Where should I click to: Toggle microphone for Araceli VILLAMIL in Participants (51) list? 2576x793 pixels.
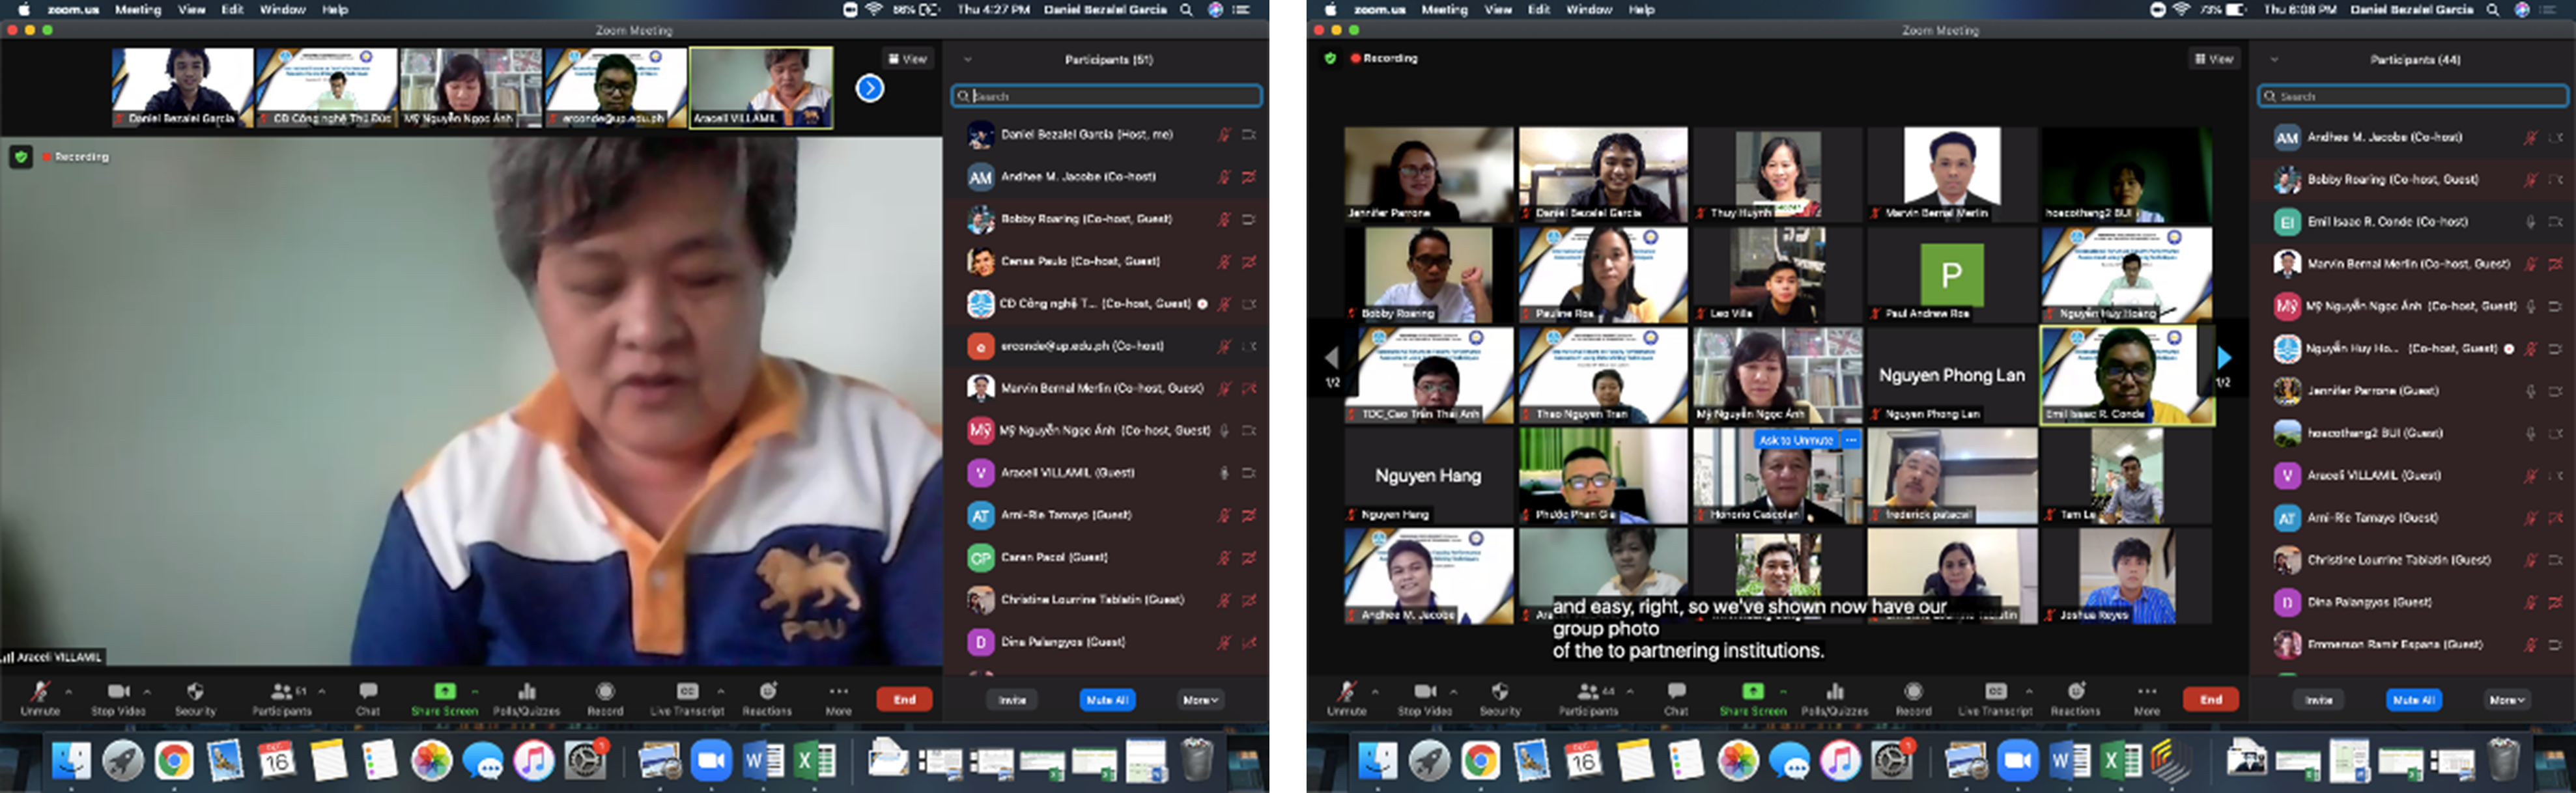click(x=1223, y=473)
